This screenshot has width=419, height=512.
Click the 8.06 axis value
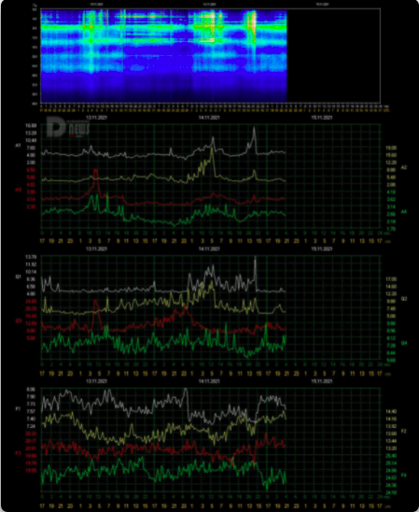tap(31, 390)
